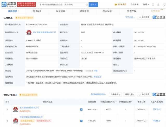Image resolution: width=166 pixels, height=129 pixels.
Task: Open the mobile phone icon in the header
Action: [x=153, y=4]
